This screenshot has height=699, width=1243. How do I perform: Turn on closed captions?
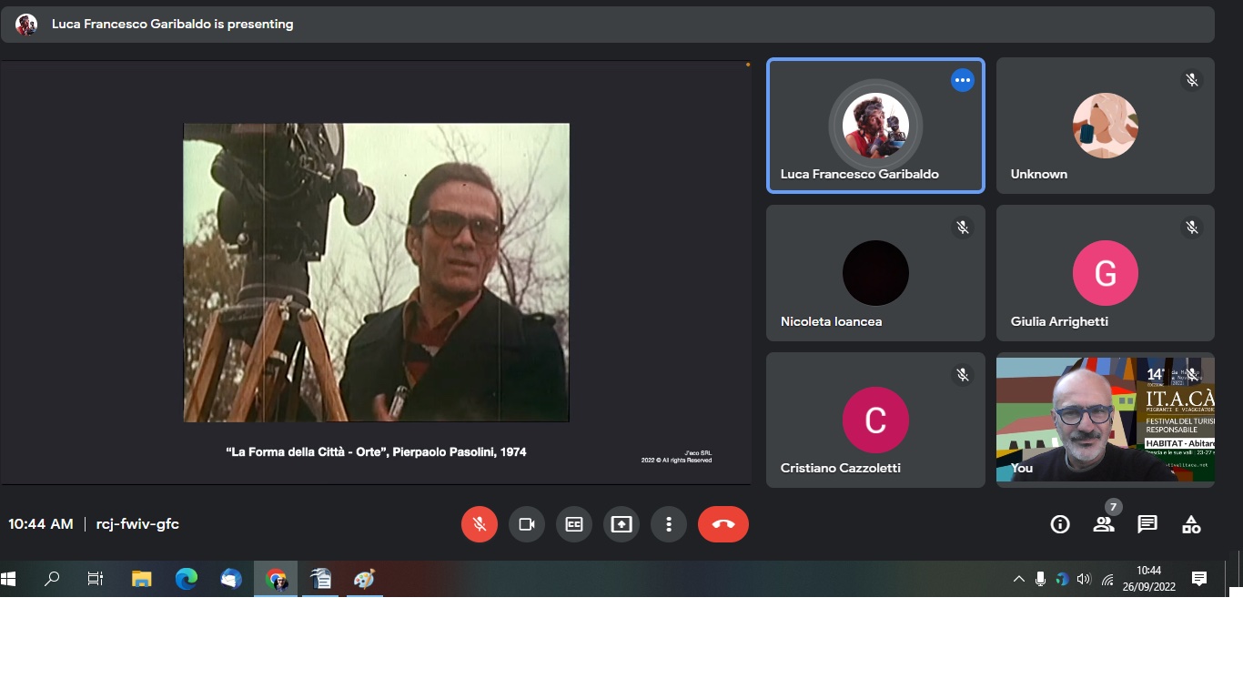[574, 524]
